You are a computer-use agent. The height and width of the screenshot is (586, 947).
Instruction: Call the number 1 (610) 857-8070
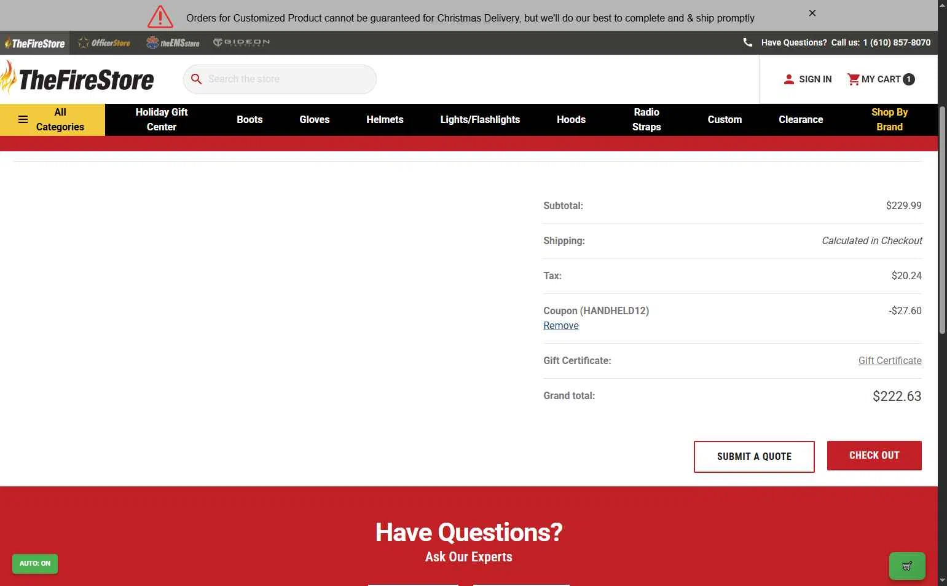click(x=897, y=42)
